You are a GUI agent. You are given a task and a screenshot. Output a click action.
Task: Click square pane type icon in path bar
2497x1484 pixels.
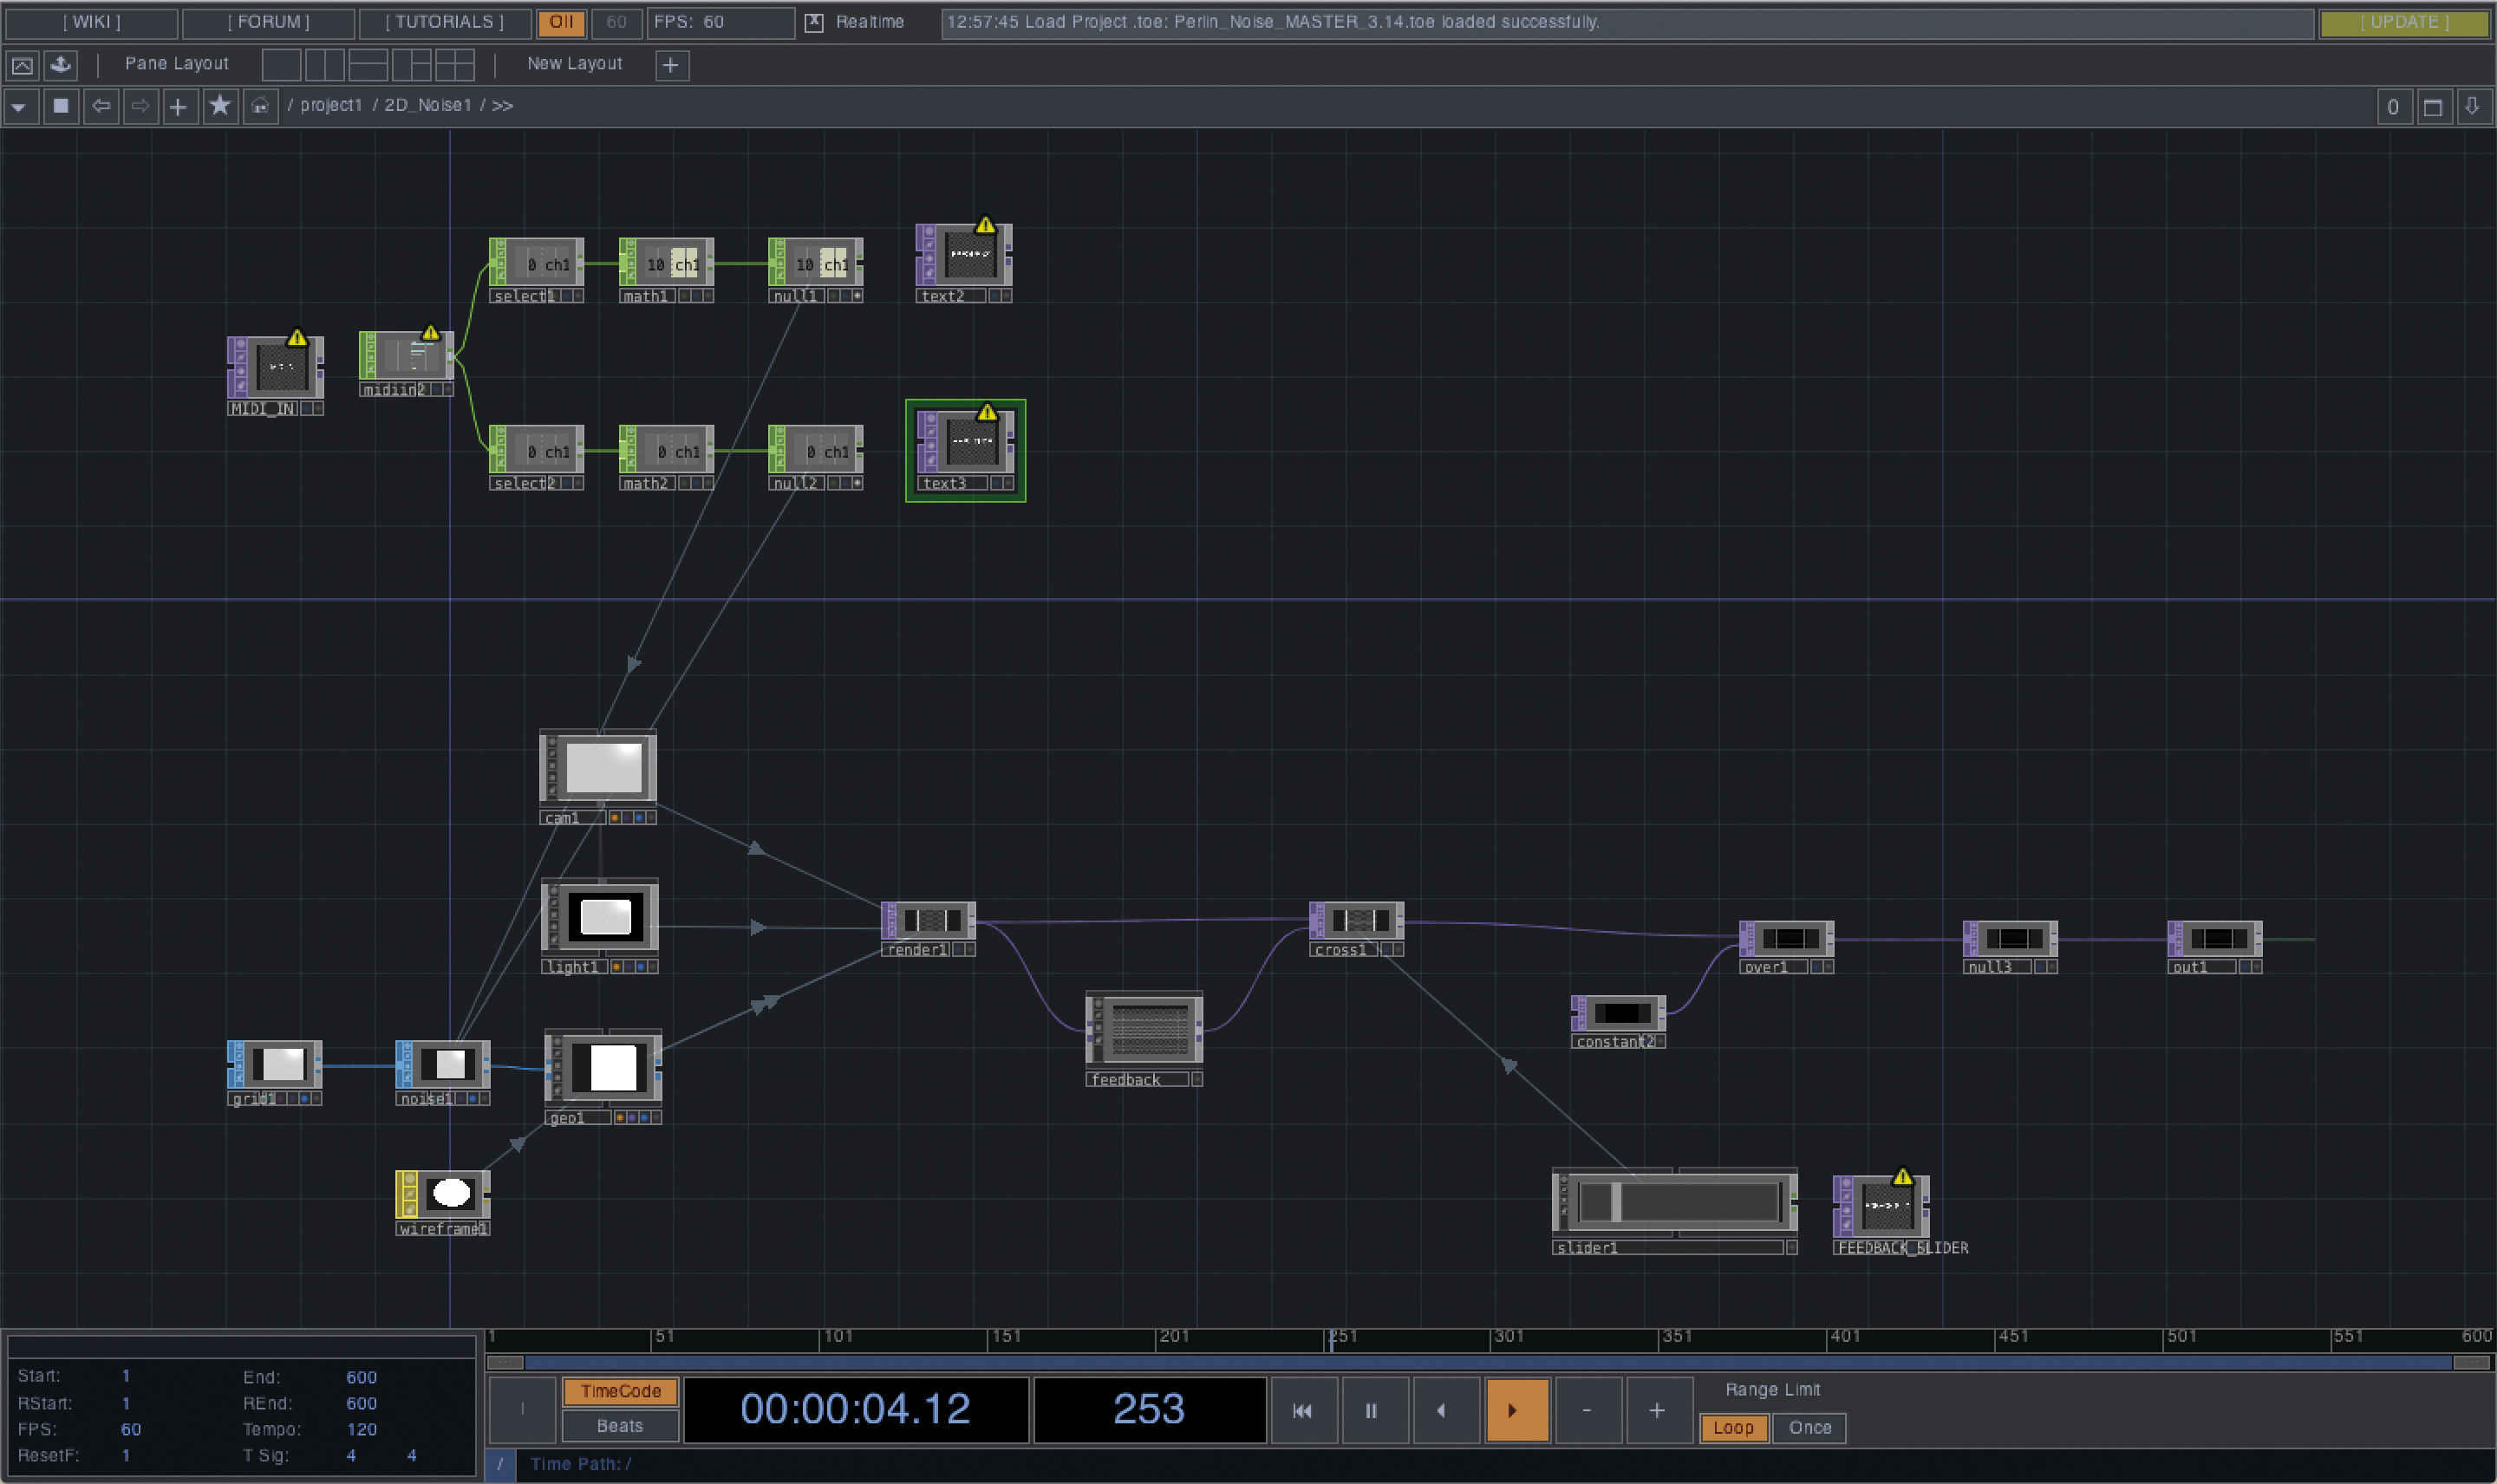tap(60, 106)
